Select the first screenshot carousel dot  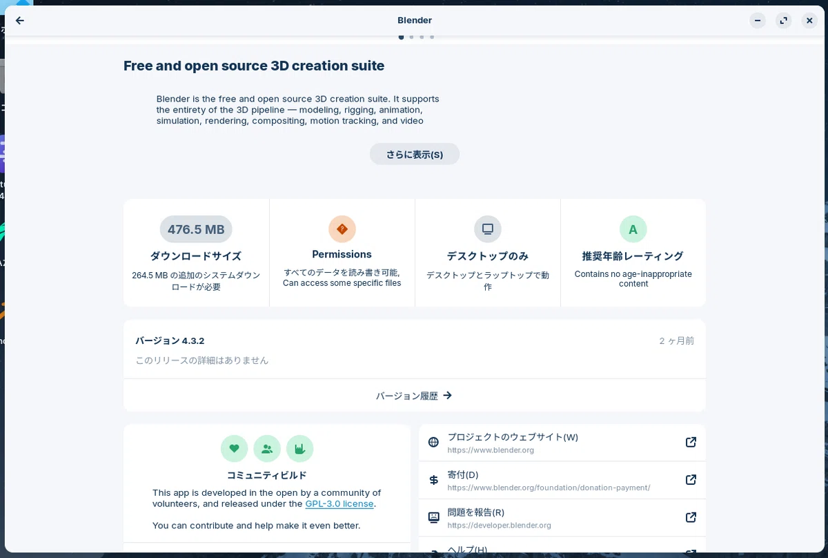pyautogui.click(x=402, y=37)
